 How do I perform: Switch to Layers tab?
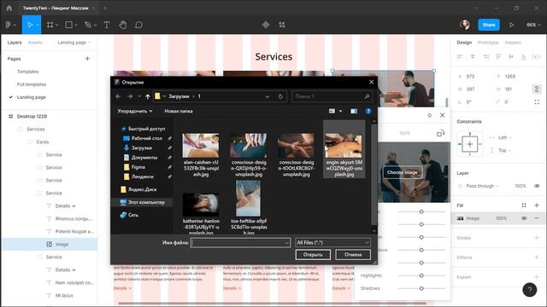(x=15, y=43)
